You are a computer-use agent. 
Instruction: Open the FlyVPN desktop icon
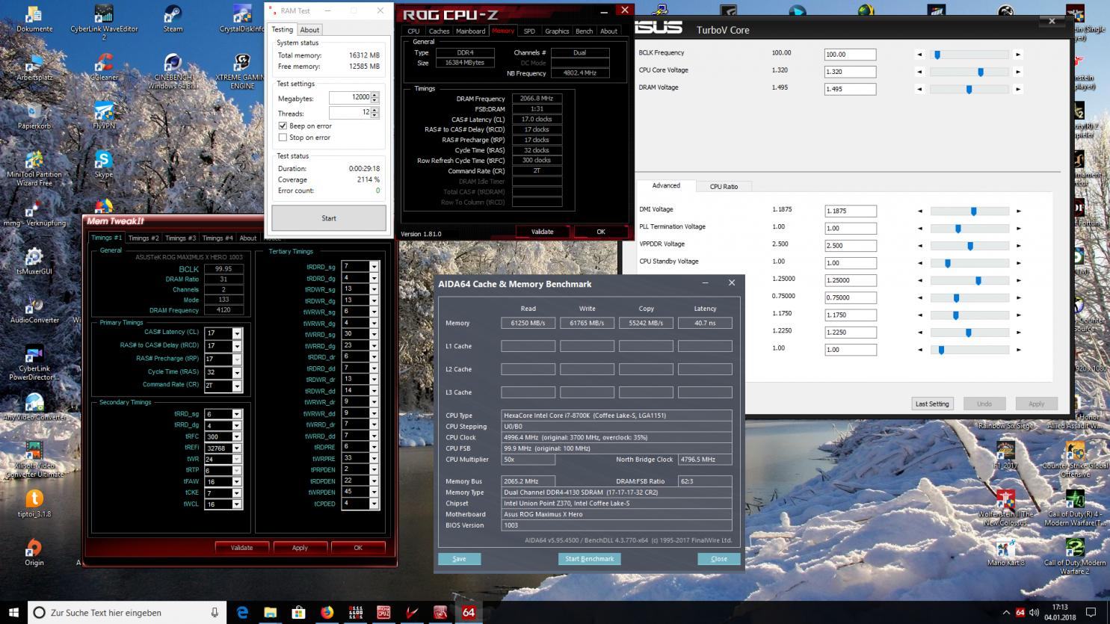tap(104, 116)
